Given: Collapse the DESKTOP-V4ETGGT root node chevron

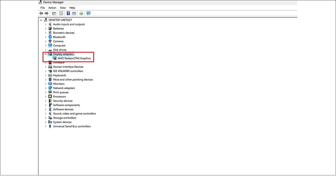Looking at the screenshot, I should [41, 20].
